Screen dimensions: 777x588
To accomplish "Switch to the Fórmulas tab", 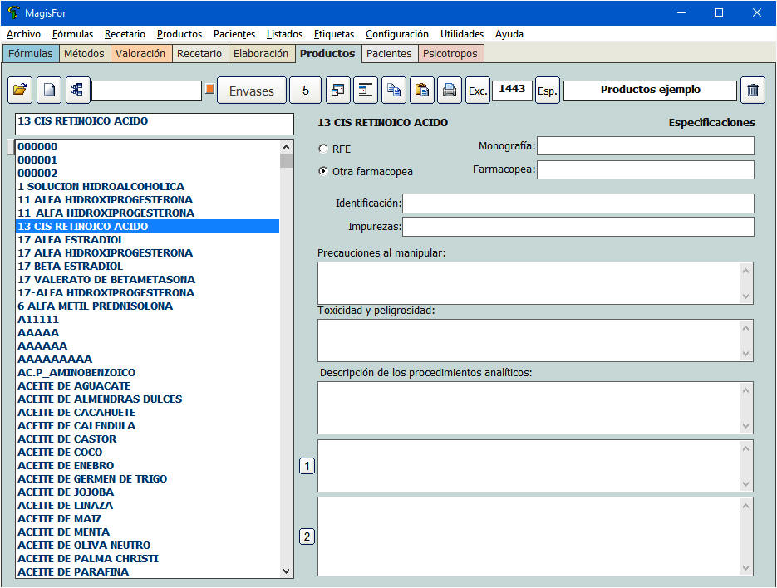I will [30, 53].
